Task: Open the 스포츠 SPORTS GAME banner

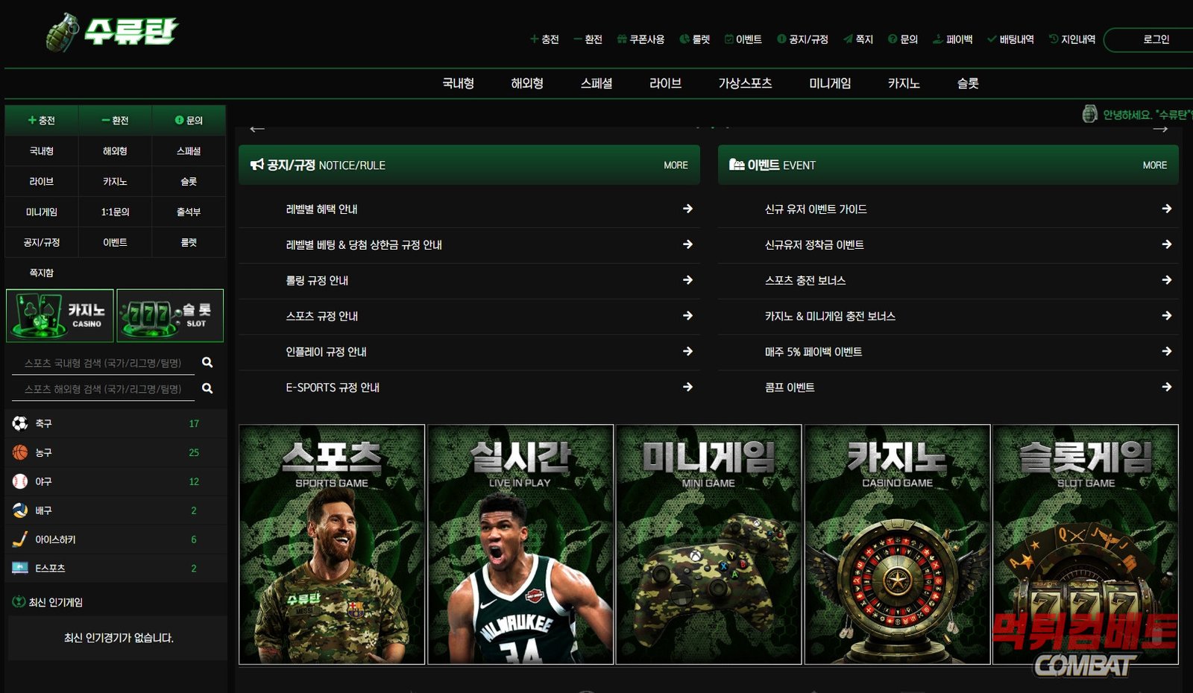Action: (332, 544)
